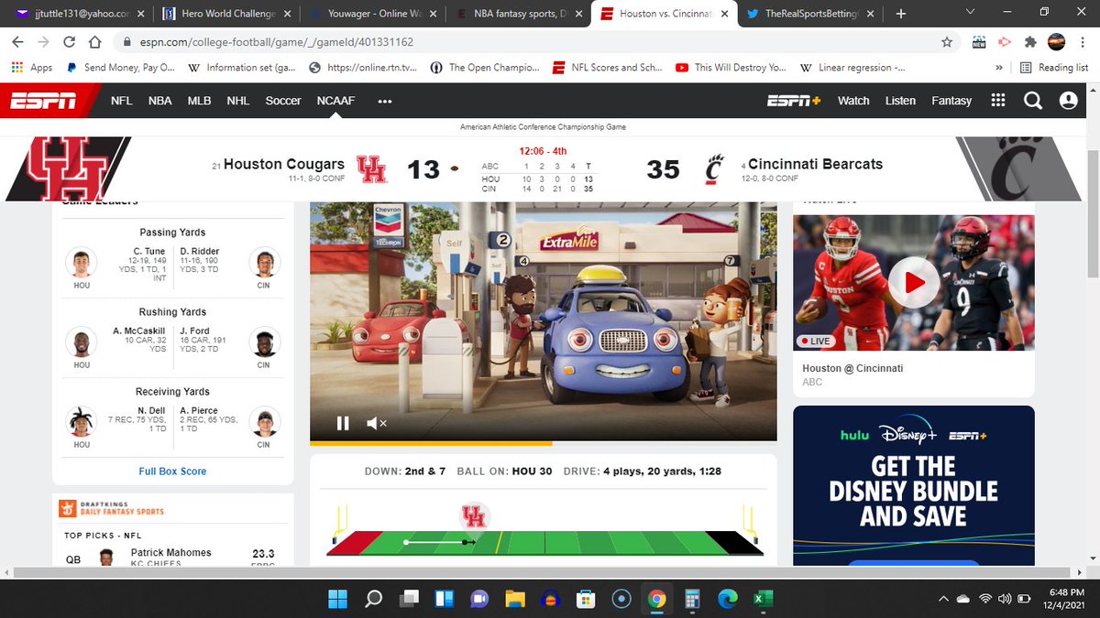
Task: Unmute the ad video sound
Action: point(376,423)
